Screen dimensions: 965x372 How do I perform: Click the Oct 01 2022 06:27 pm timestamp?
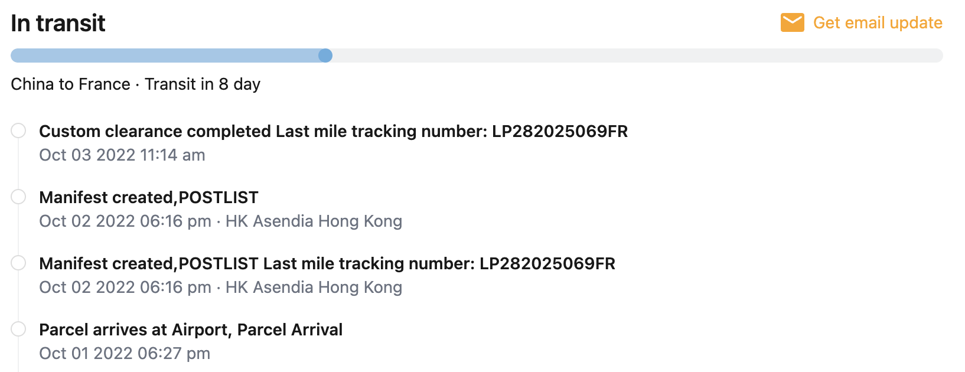point(124,353)
